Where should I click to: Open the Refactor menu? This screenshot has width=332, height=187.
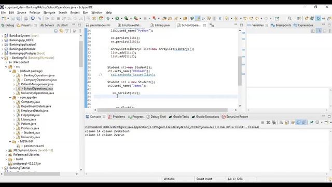[x=35, y=12]
